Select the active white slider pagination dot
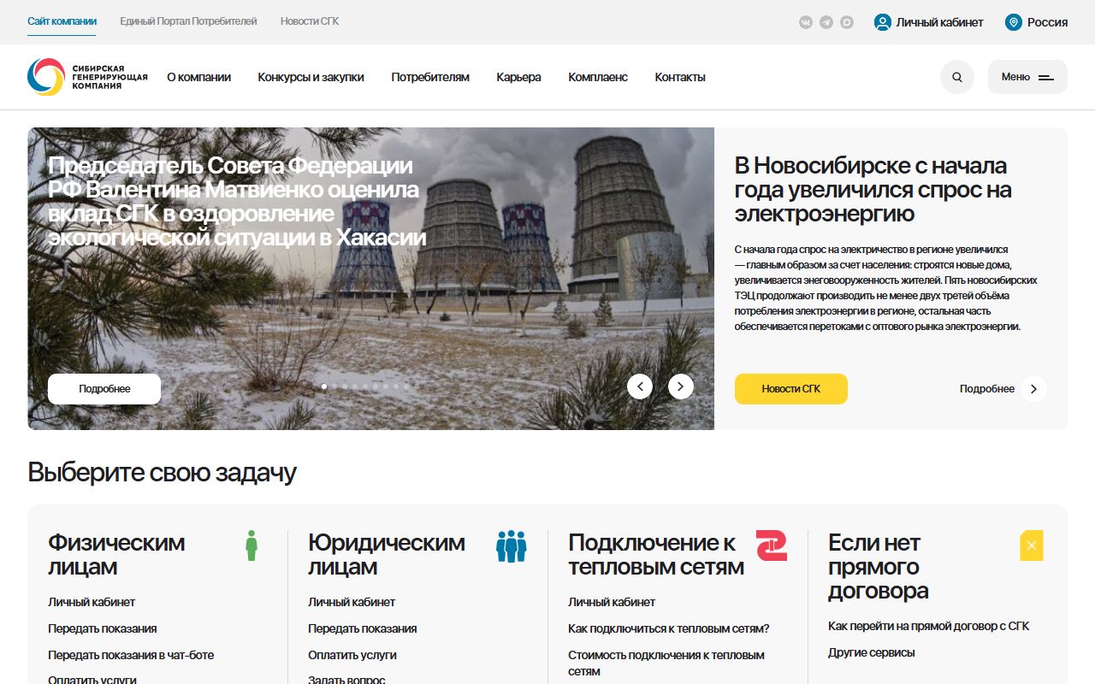This screenshot has height=684, width=1095. (x=324, y=386)
